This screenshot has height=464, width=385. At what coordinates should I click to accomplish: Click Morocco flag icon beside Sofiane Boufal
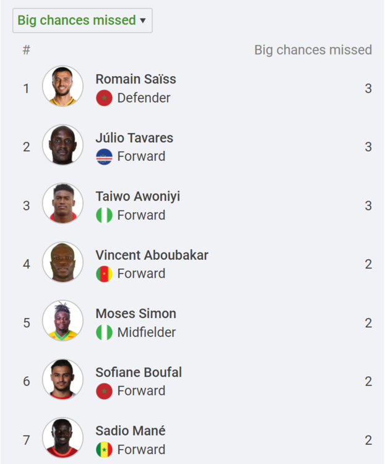coord(104,391)
